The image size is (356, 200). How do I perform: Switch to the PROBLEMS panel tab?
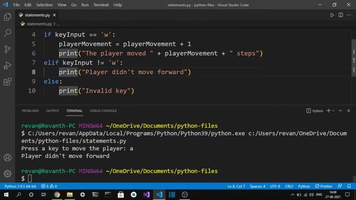[30, 111]
